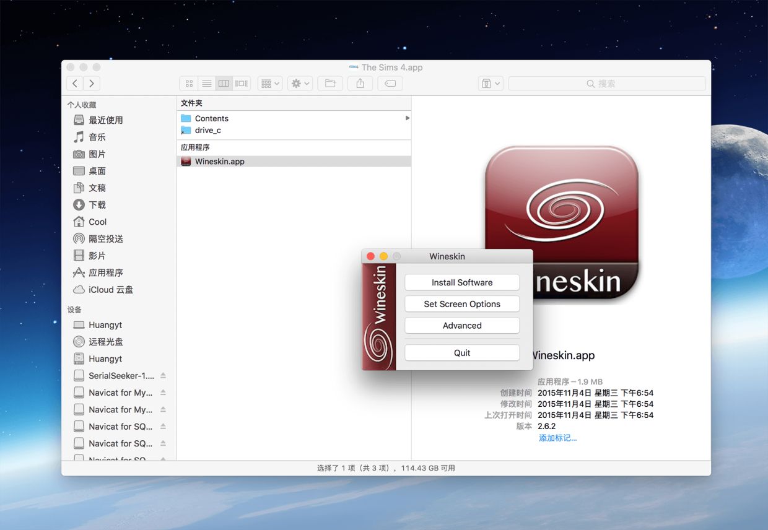Open the gear action menu
This screenshot has width=768, height=530.
point(300,84)
